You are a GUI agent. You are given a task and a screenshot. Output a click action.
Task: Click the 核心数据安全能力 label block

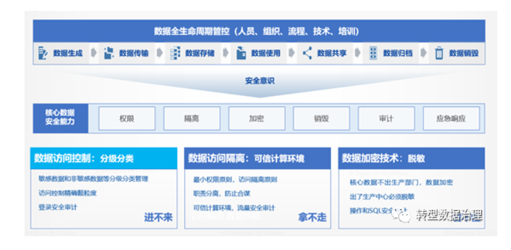(61, 118)
